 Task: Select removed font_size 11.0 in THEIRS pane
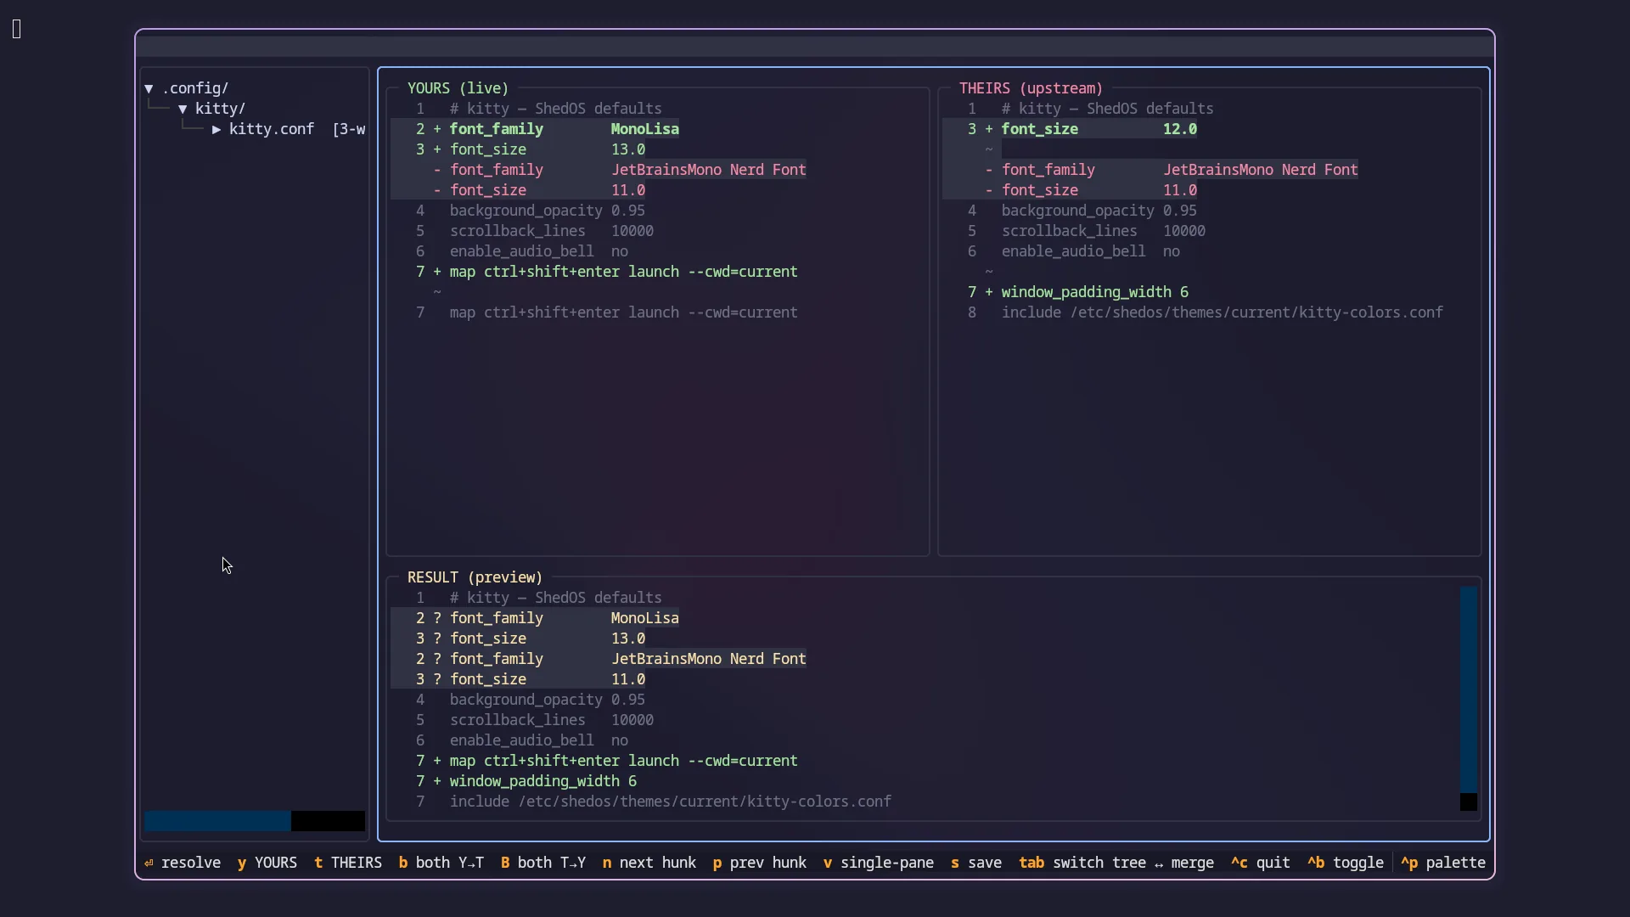coord(1070,190)
